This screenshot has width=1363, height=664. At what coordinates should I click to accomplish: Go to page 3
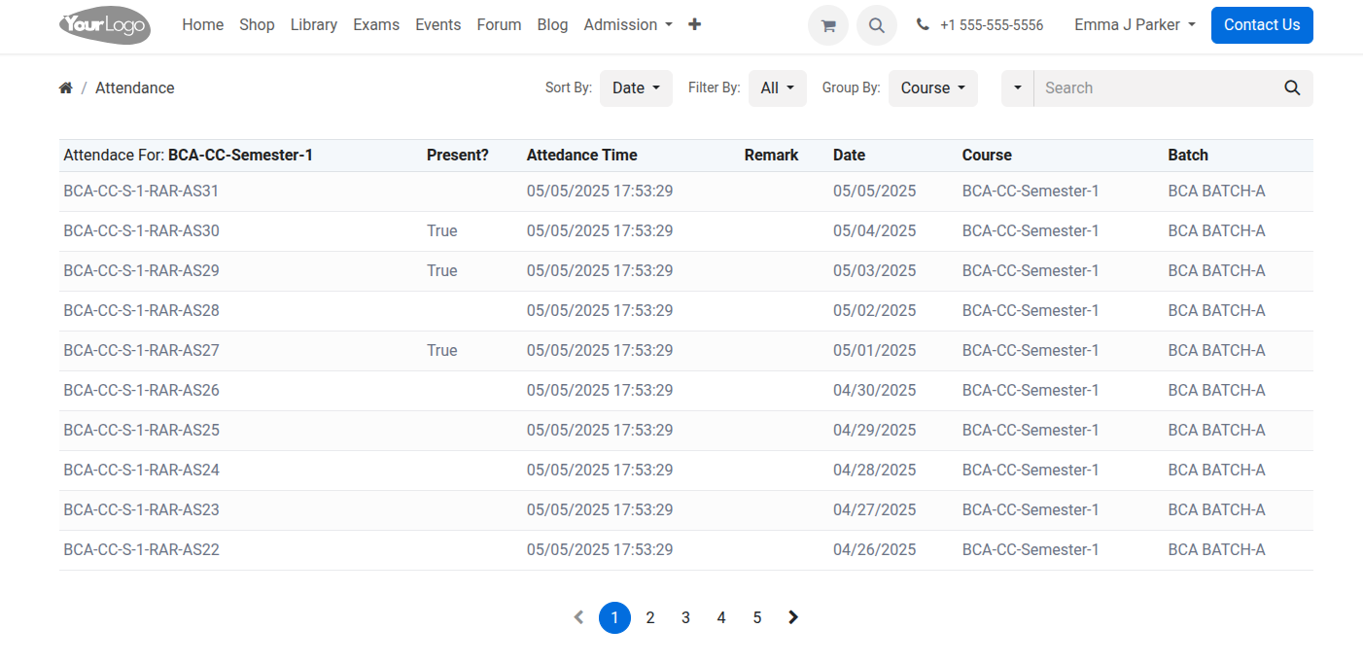point(685,617)
